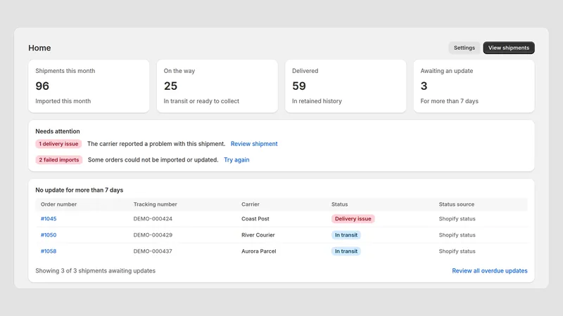Open Review all overdue updates

489,271
